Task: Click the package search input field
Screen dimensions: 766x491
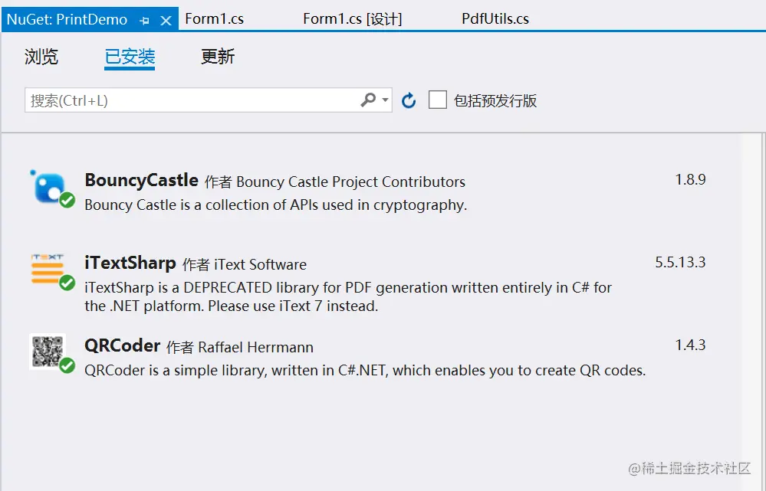Action: (x=192, y=100)
